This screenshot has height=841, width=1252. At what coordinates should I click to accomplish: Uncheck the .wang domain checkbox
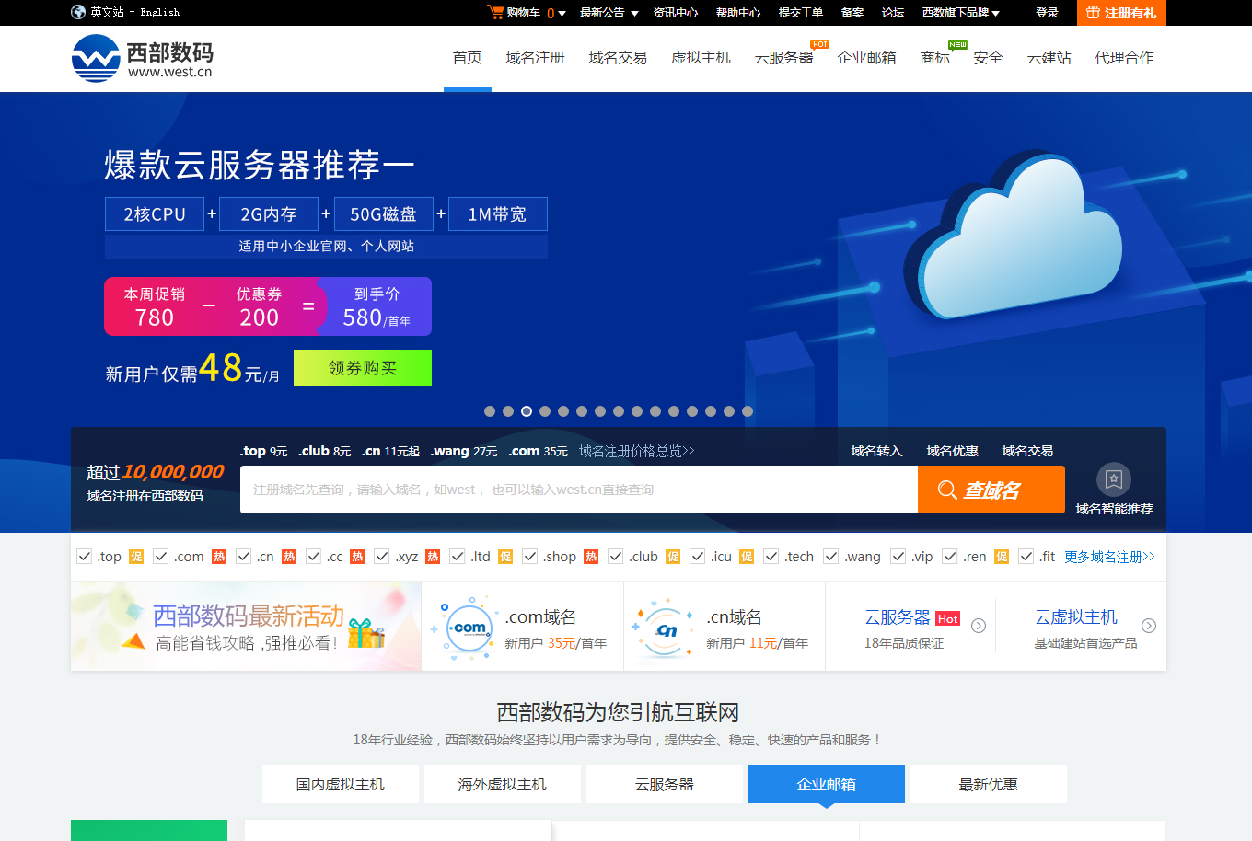(831, 557)
